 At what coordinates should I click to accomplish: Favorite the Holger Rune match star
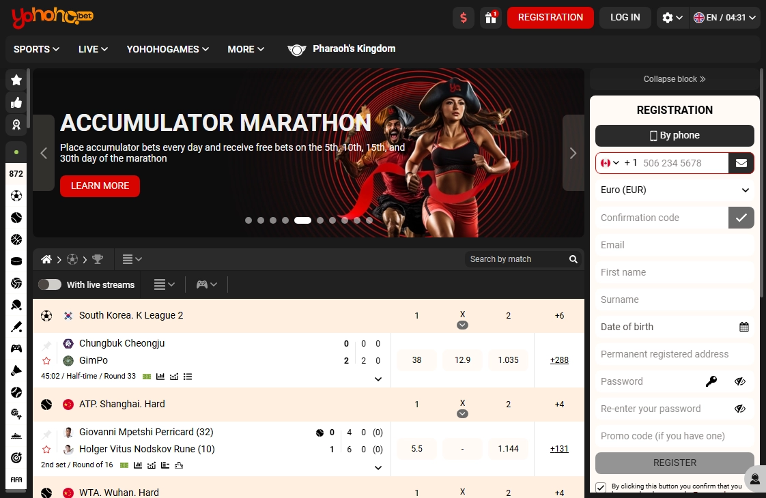[46, 449]
